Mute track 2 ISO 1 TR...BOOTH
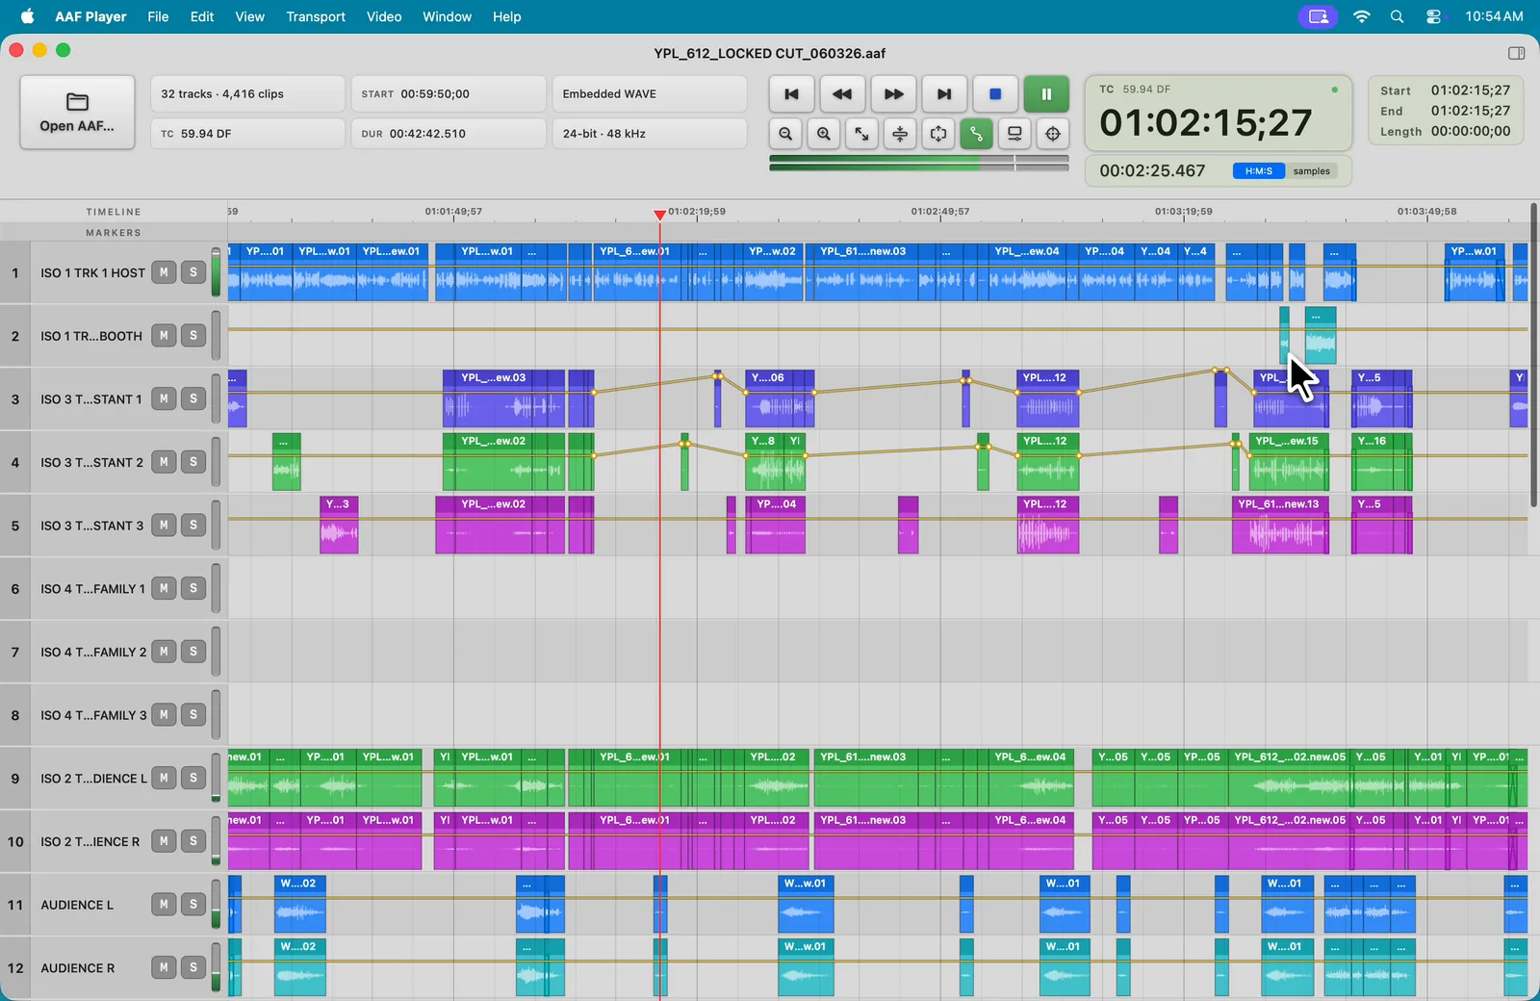This screenshot has width=1540, height=1001. click(x=164, y=336)
